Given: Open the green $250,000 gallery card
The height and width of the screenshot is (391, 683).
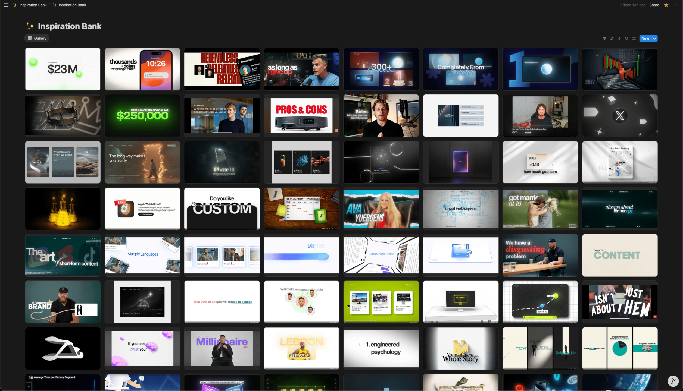Looking at the screenshot, I should [x=142, y=115].
